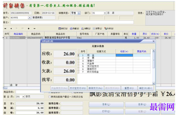The image size is (179, 115).
Task: Expand product code cell dropdown in row 1
Action: [x=26, y=38]
